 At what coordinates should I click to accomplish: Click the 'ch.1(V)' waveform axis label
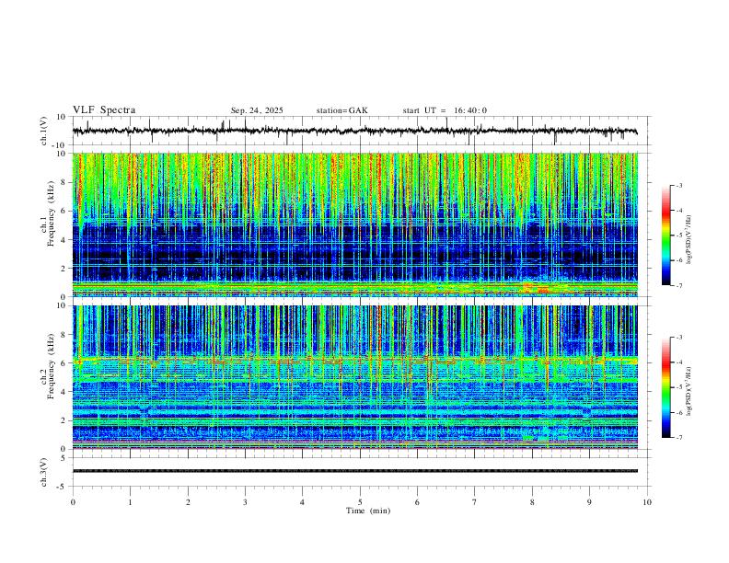point(44,131)
